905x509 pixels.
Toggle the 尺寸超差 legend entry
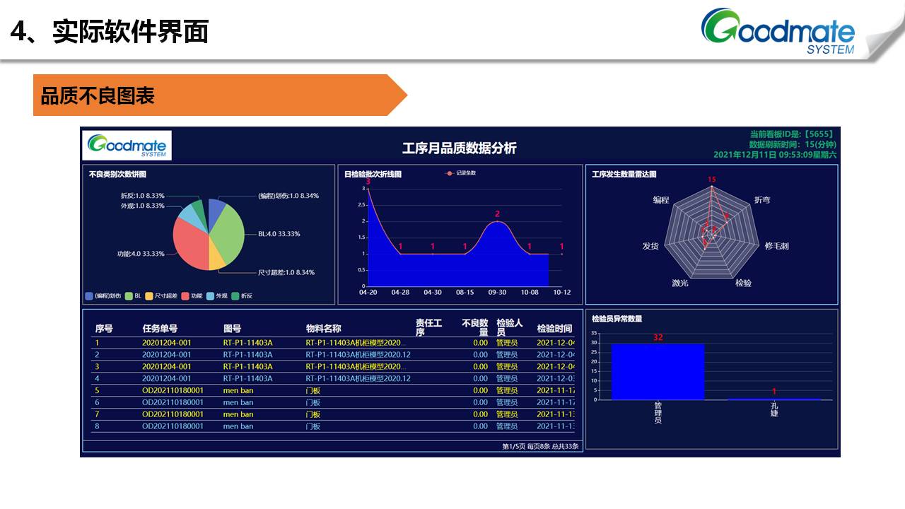(x=160, y=296)
